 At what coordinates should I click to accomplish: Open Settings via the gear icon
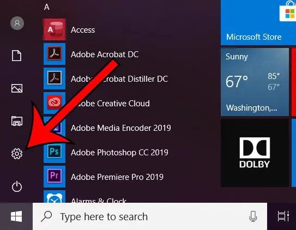[17, 154]
